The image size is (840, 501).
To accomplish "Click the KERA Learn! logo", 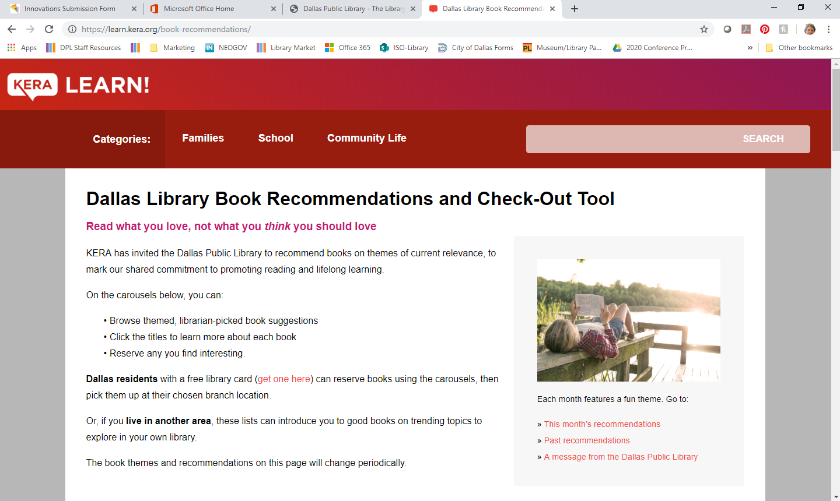I will [x=78, y=86].
